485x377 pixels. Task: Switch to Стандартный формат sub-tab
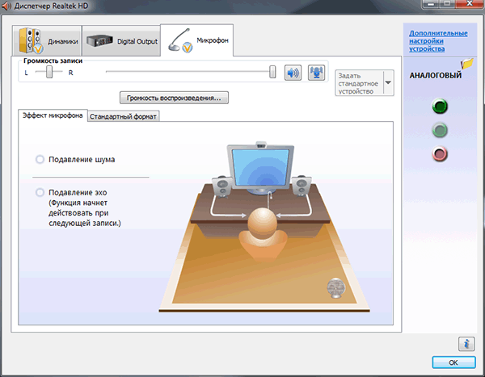tap(123, 116)
